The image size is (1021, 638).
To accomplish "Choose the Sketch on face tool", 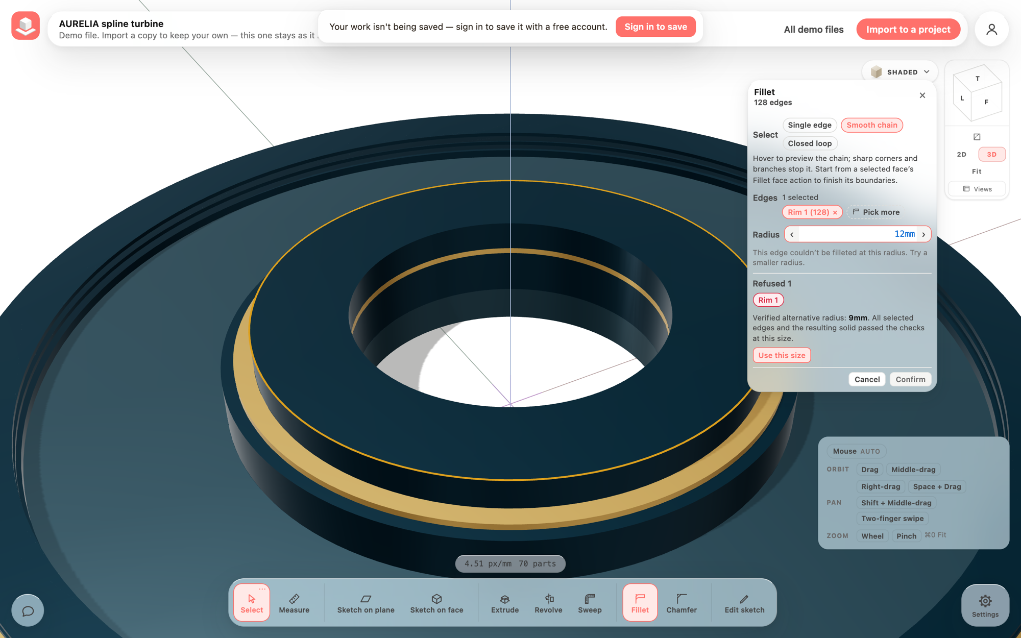I will [x=436, y=603].
